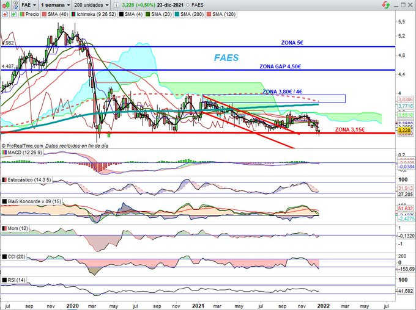
Task: Click the FAES chart title text
Action: (226, 58)
